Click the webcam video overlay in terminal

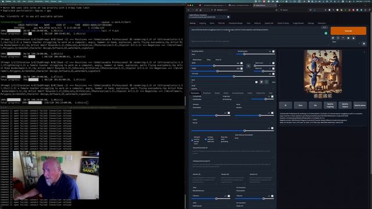(56, 175)
